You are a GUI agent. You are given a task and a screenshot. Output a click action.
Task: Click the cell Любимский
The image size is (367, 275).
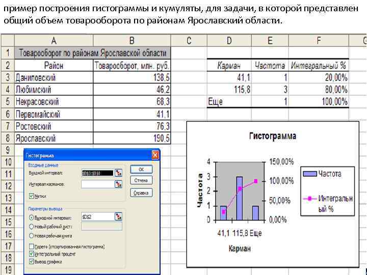pyautogui.click(x=54, y=90)
